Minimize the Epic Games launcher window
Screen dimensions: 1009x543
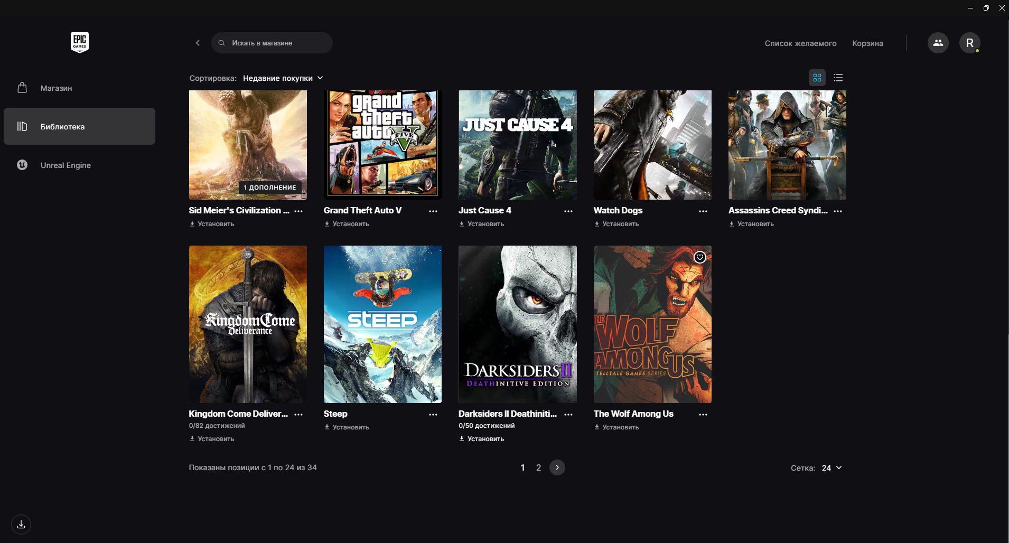tap(970, 8)
